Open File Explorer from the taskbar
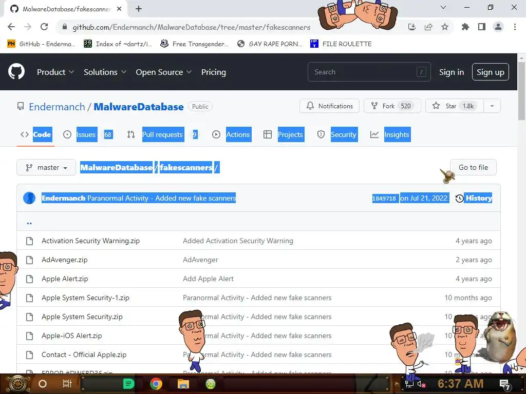The image size is (526, 394). (x=183, y=384)
